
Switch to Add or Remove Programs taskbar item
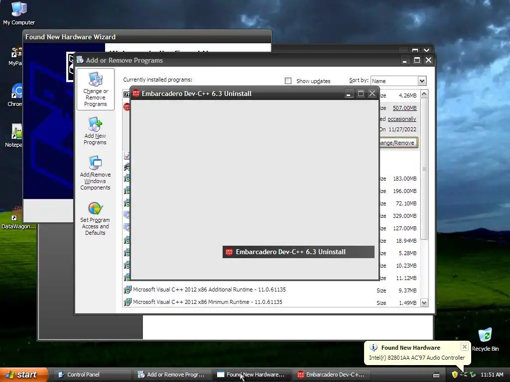point(172,375)
